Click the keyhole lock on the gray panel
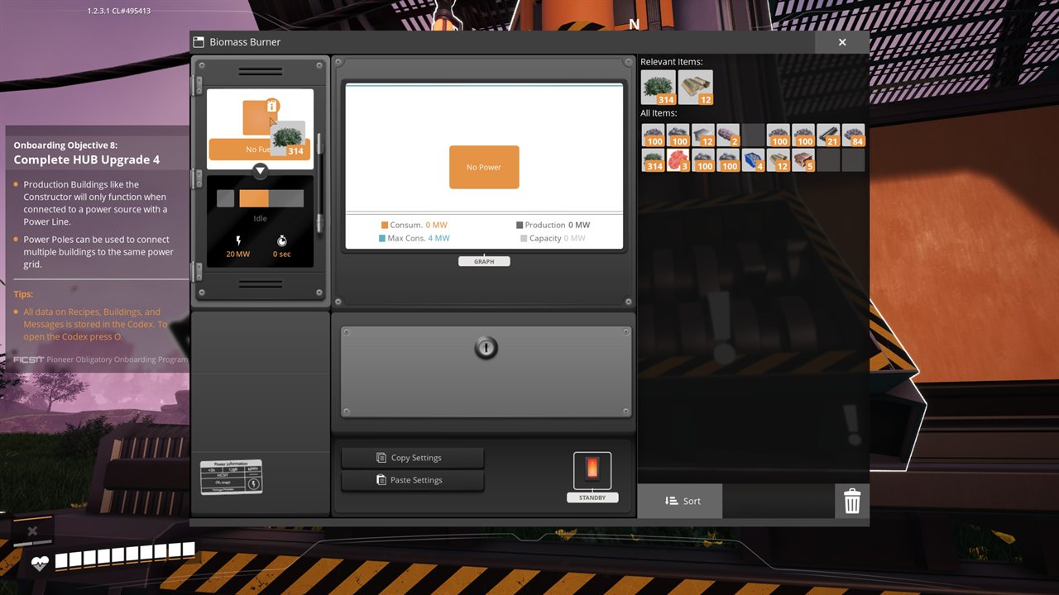The height and width of the screenshot is (595, 1059). (x=486, y=348)
